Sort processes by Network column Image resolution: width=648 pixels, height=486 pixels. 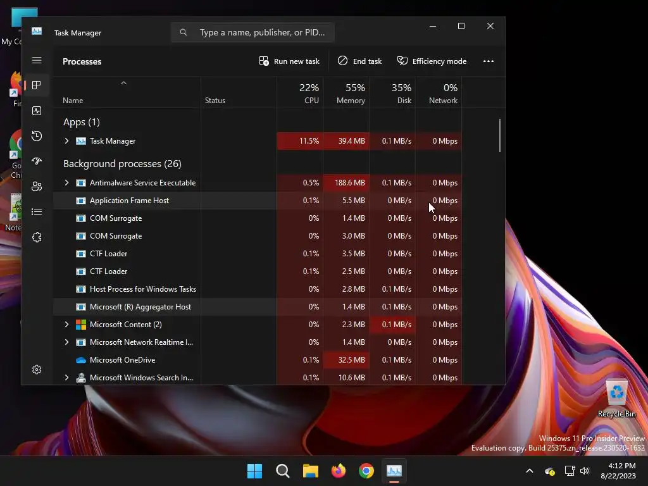(x=439, y=93)
